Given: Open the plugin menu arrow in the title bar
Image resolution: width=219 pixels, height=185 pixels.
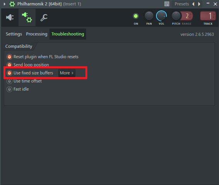Looking at the screenshot, I should pyautogui.click(x=5, y=4).
